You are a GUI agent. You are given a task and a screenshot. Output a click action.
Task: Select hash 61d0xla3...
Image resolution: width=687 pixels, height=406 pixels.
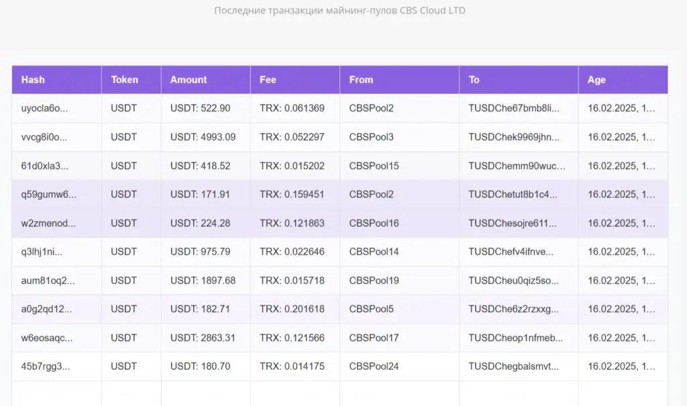coord(44,166)
